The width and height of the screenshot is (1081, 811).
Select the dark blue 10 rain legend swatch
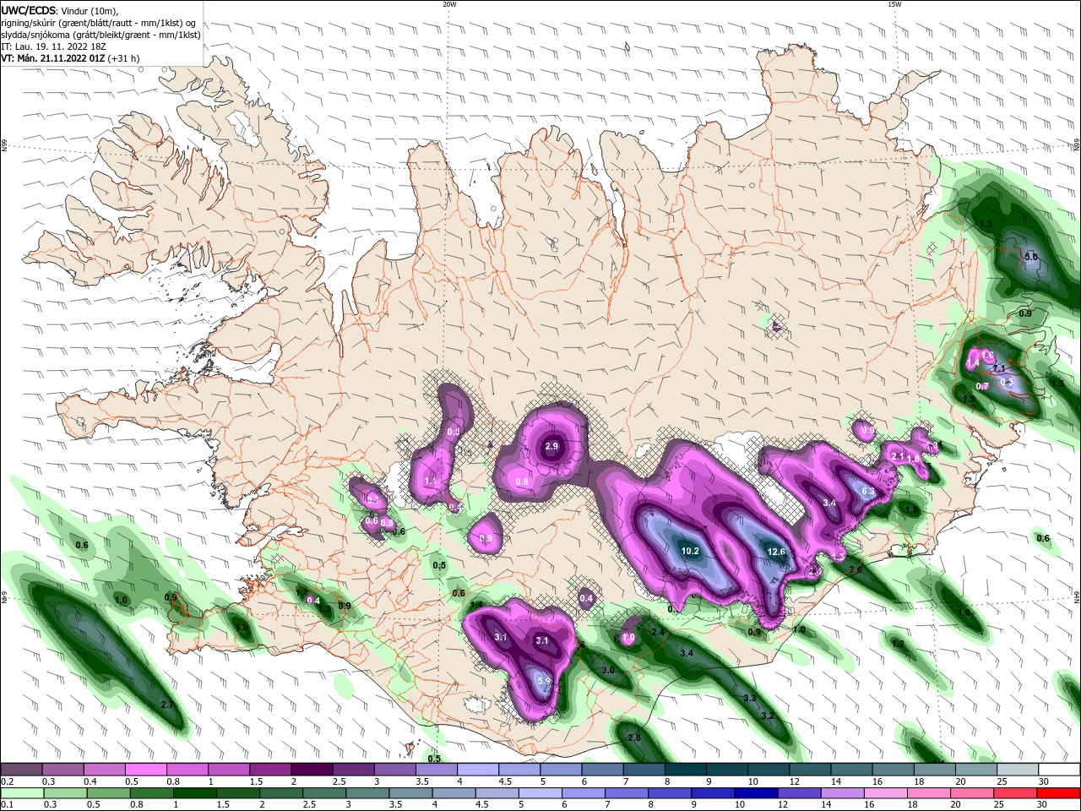pyautogui.click(x=756, y=793)
